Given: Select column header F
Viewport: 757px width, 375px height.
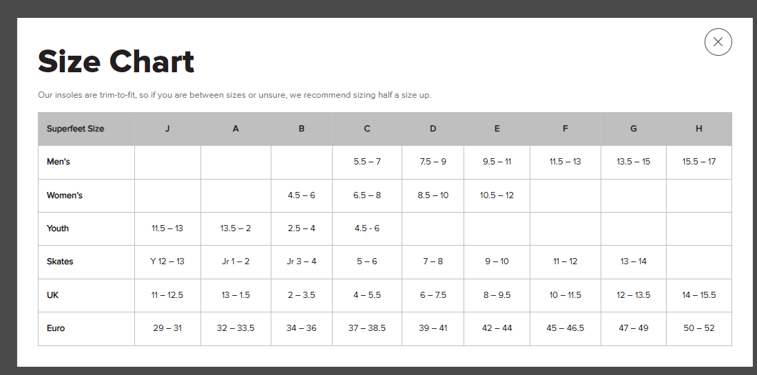Looking at the screenshot, I should pos(566,129).
